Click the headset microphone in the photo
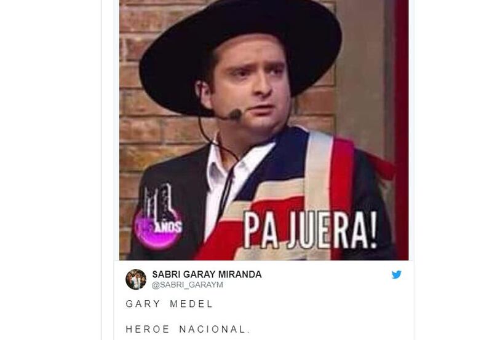Image resolution: width=492 pixels, height=340 pixels. coord(234,115)
